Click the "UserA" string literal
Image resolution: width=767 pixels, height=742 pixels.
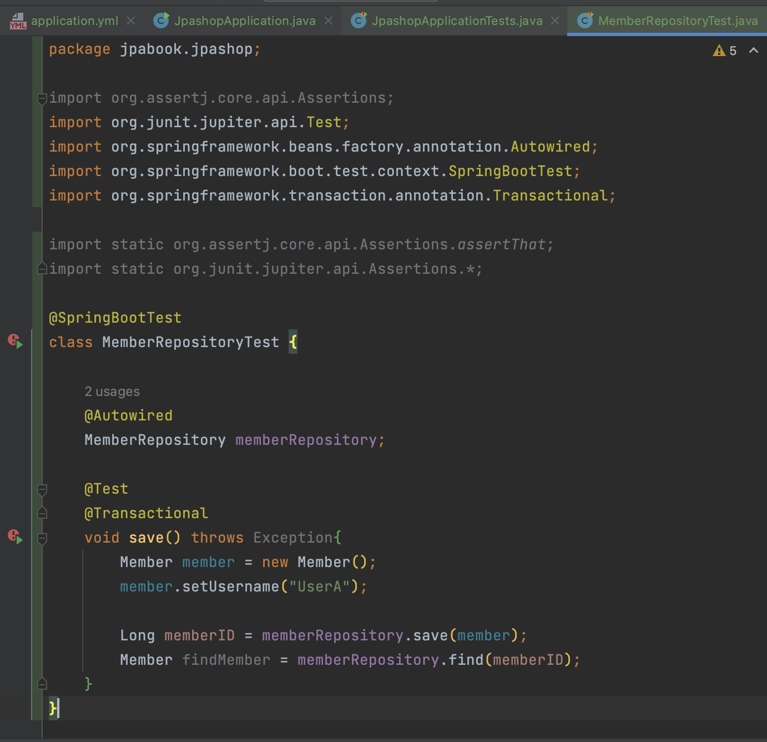pos(320,586)
